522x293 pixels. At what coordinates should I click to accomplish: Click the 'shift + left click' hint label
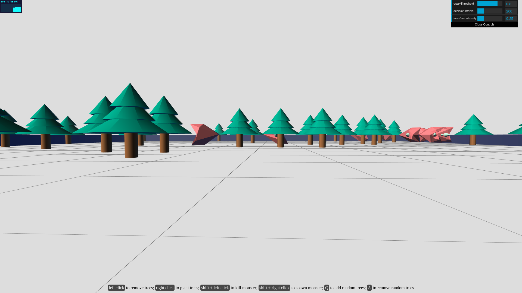[215, 288]
